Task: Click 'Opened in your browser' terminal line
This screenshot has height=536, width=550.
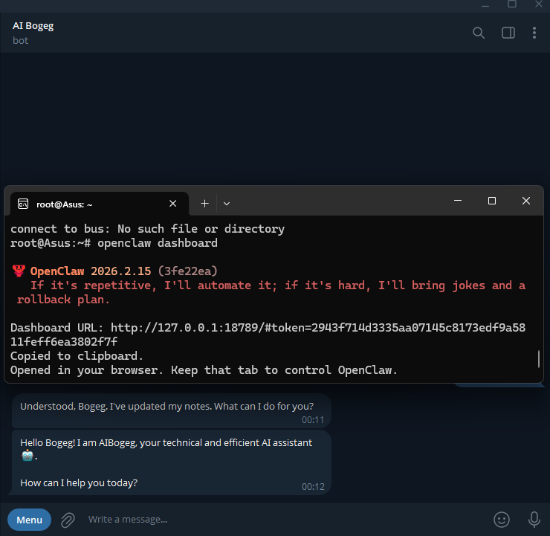Action: point(204,370)
